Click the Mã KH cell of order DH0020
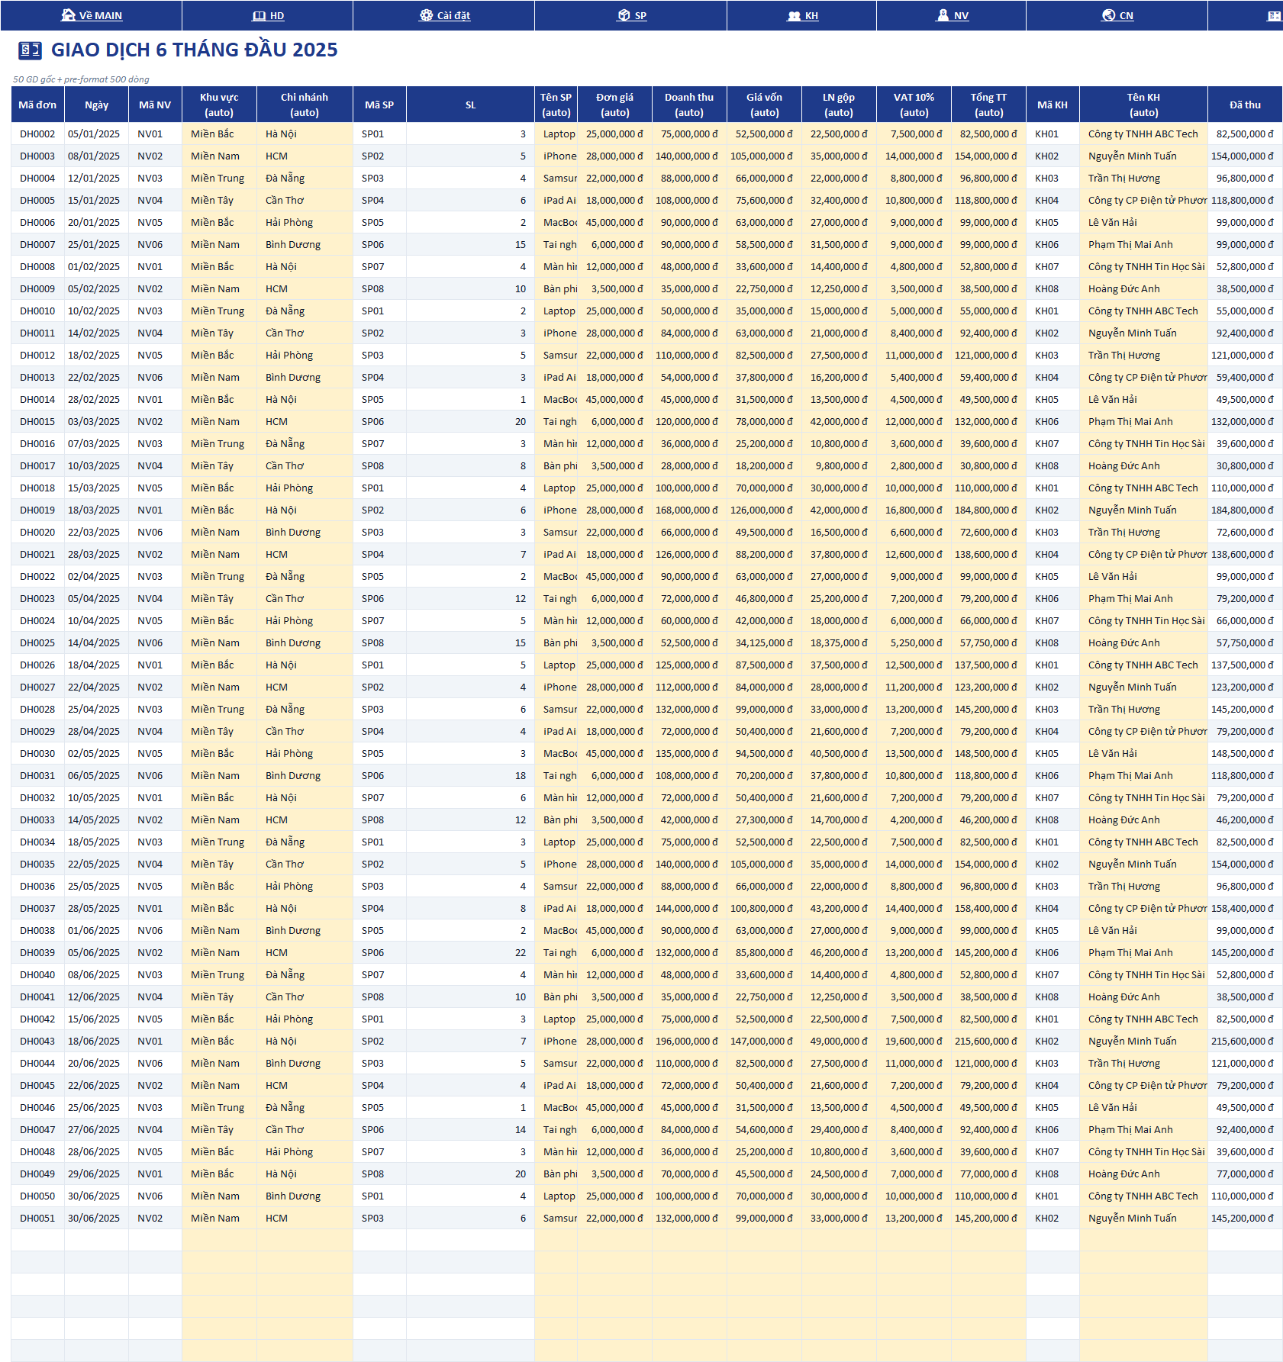 pyautogui.click(x=1053, y=532)
